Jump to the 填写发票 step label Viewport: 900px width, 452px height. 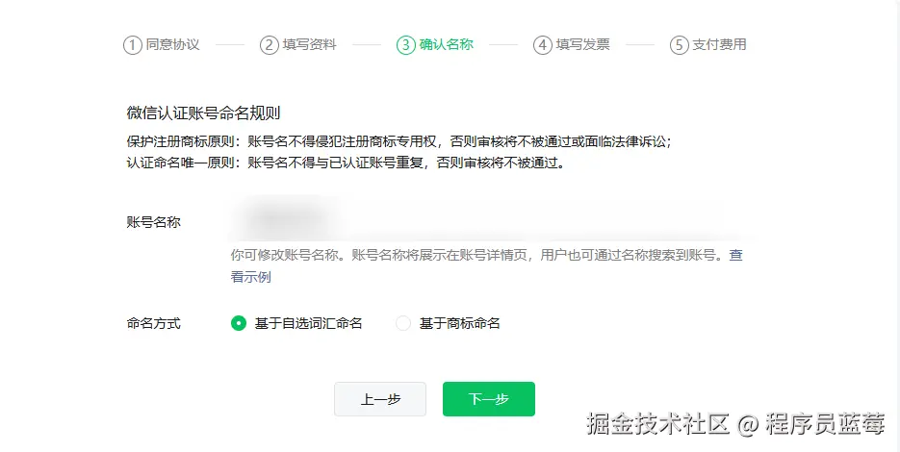click(582, 45)
